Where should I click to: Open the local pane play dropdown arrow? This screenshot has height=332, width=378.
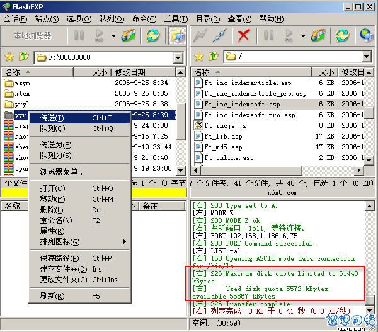tap(113, 36)
